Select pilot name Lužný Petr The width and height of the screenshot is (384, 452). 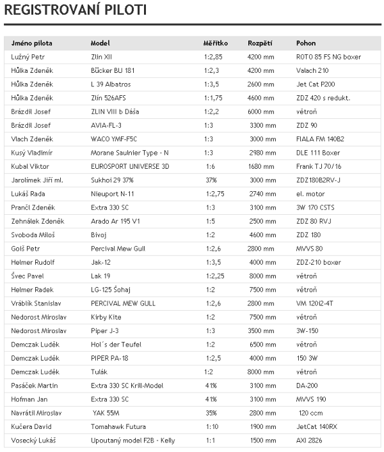tap(28, 57)
